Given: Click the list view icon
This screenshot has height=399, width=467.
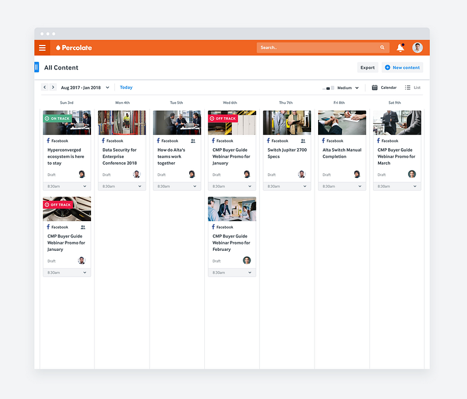Looking at the screenshot, I should pyautogui.click(x=407, y=87).
